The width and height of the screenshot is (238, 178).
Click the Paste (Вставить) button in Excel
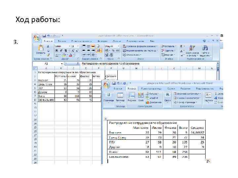[x=41, y=50]
